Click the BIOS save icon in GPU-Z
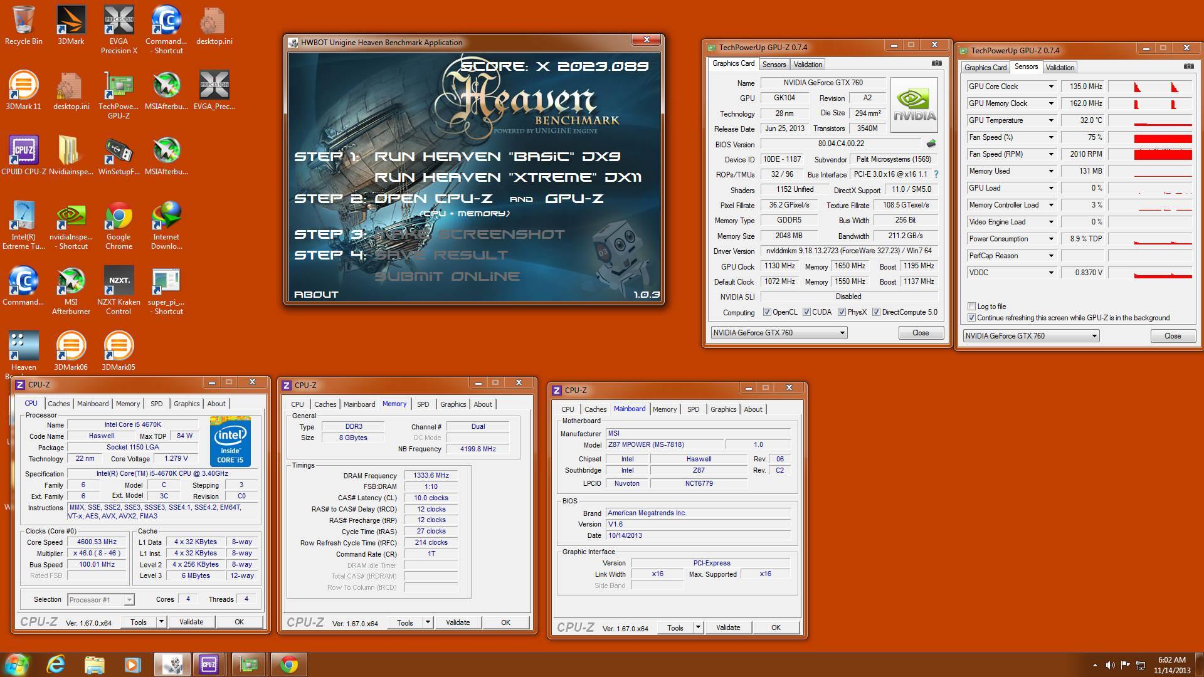 [x=931, y=144]
